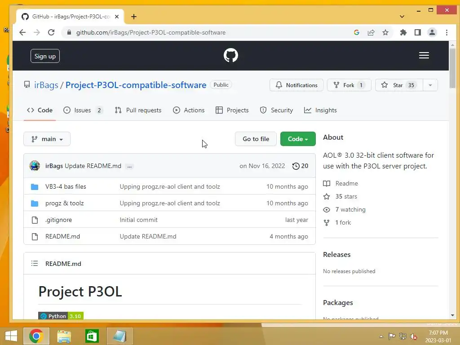Select the Code tab
Viewport: 460px width, 345px height.
pyautogui.click(x=40, y=111)
